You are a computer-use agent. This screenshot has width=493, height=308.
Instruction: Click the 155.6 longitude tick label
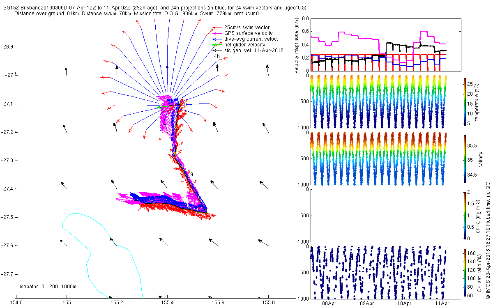coord(218,303)
